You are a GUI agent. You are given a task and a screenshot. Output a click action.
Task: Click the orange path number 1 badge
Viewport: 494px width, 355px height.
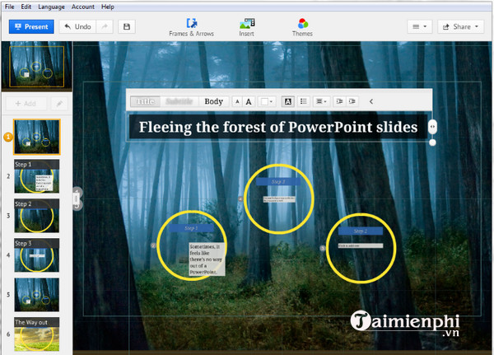click(x=8, y=138)
